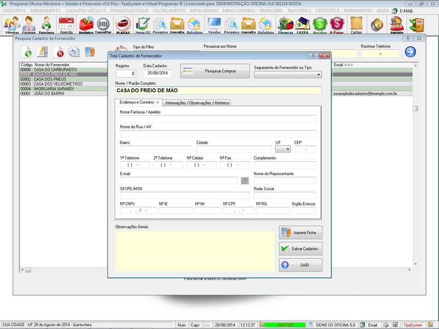Click the Imprimir Ficha button
The image size is (439, 329).
tap(301, 232)
